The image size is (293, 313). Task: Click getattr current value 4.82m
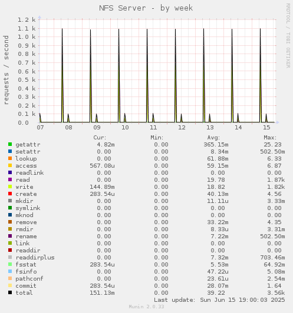click(x=106, y=145)
